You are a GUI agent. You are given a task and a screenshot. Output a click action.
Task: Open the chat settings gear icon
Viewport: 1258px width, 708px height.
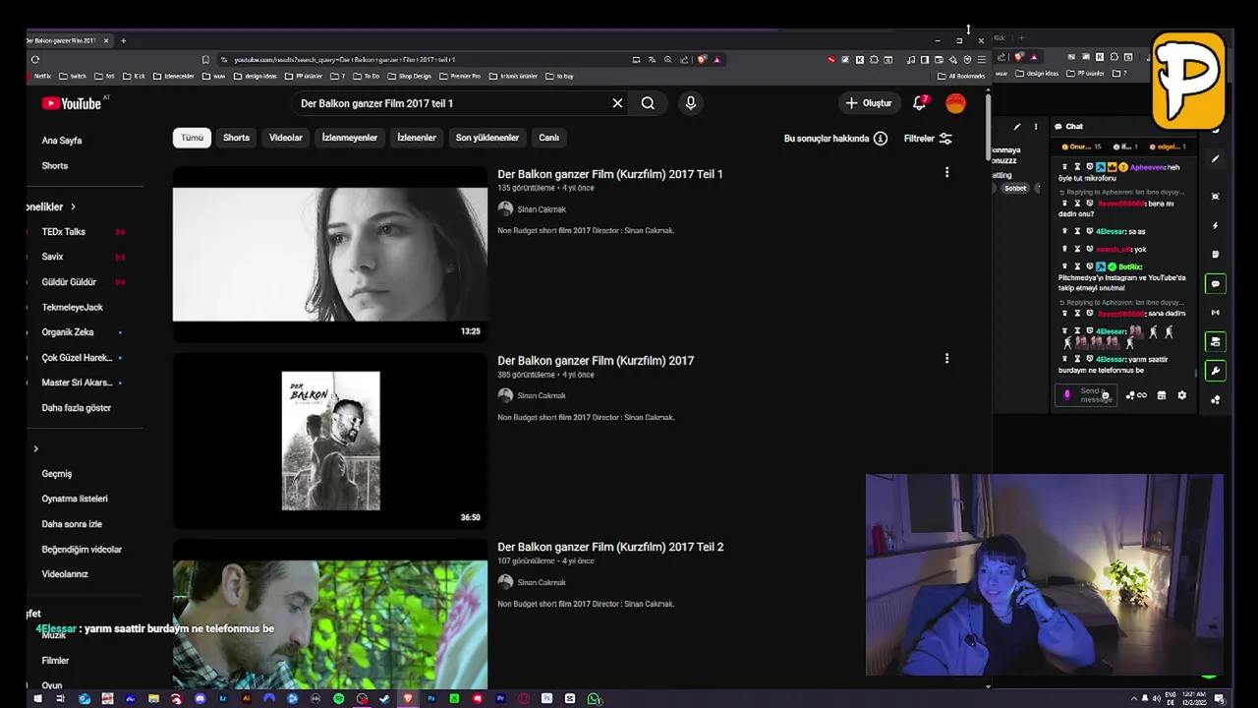[x=1181, y=395]
